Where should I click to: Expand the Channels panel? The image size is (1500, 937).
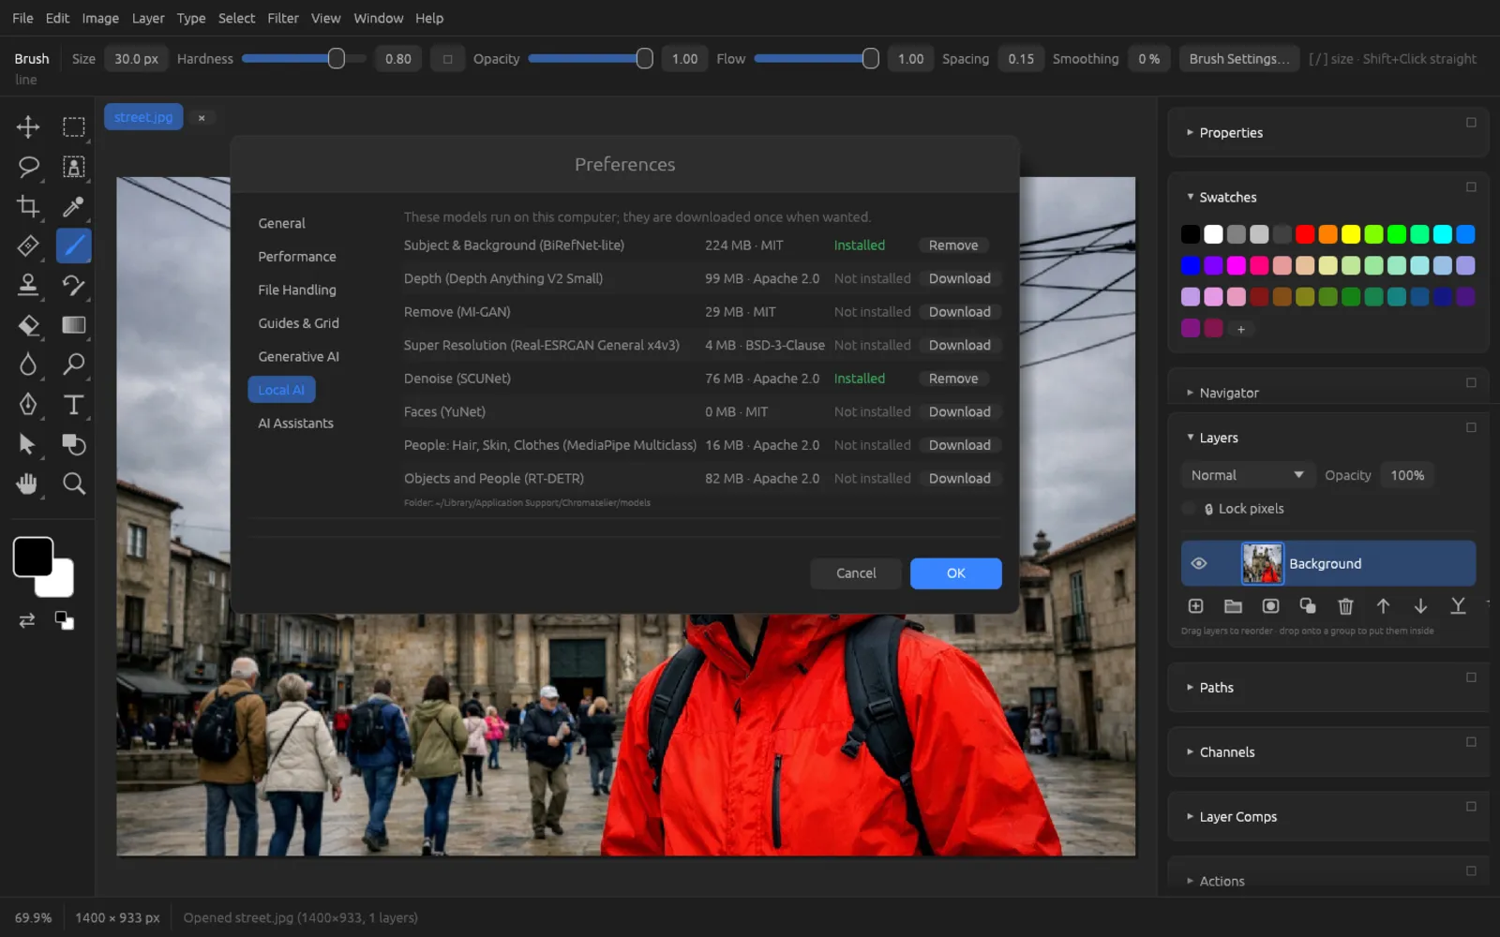pos(1225,752)
